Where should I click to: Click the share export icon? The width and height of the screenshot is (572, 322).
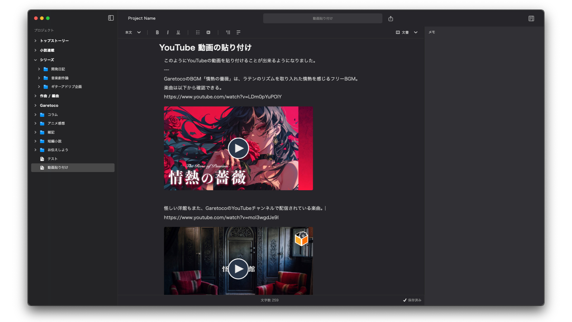click(391, 18)
